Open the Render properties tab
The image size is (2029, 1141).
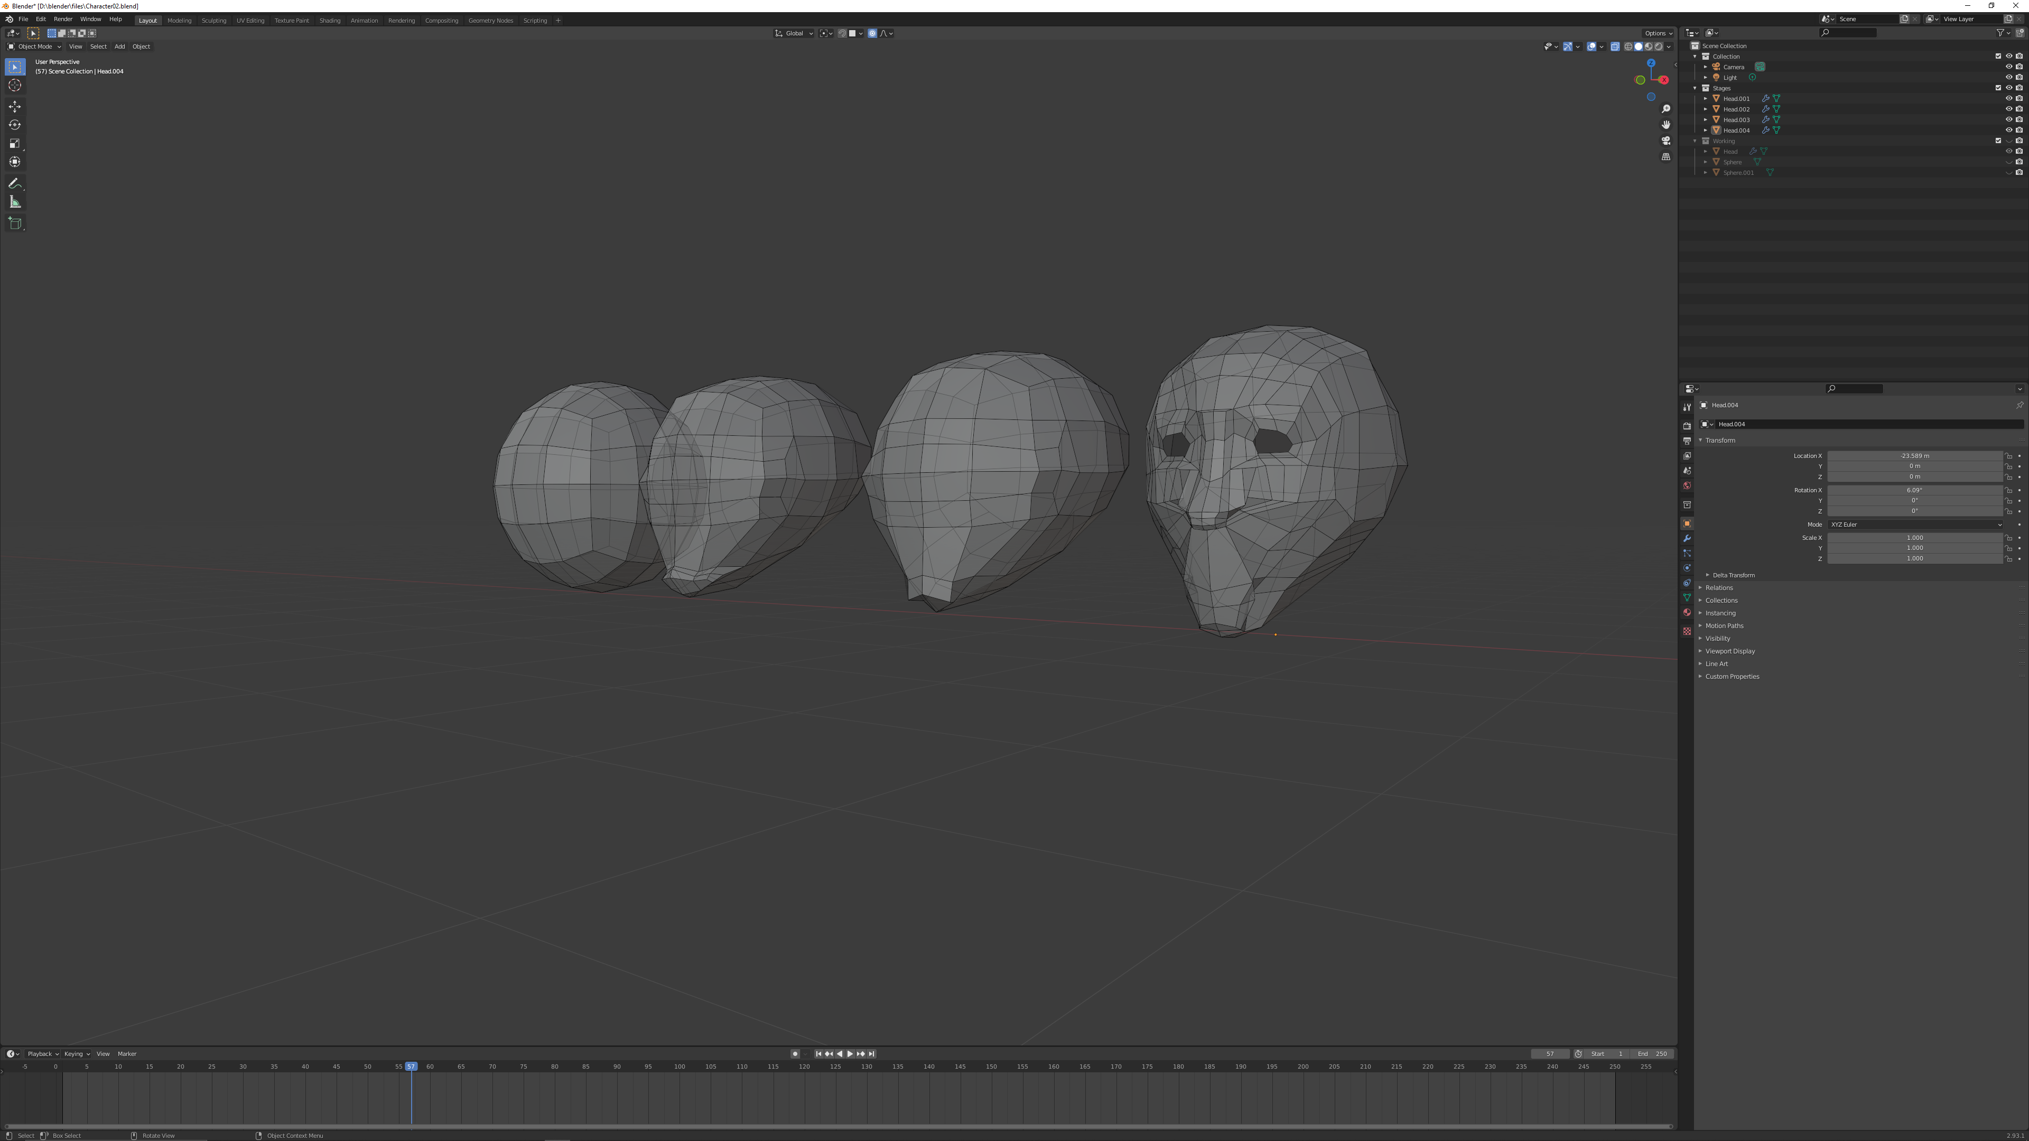click(1687, 426)
